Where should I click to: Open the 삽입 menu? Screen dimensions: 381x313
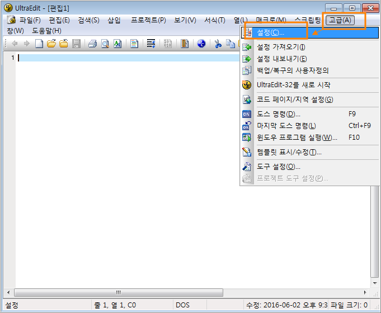(x=114, y=20)
